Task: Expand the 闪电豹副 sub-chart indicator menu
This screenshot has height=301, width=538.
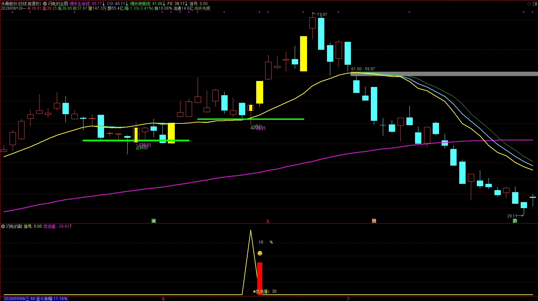Action: [x=3, y=226]
